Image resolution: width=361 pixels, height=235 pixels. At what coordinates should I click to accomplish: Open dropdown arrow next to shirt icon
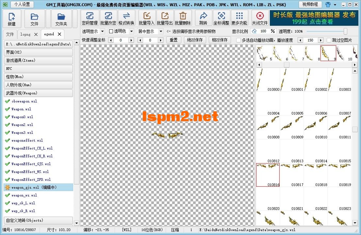pos(335,5)
